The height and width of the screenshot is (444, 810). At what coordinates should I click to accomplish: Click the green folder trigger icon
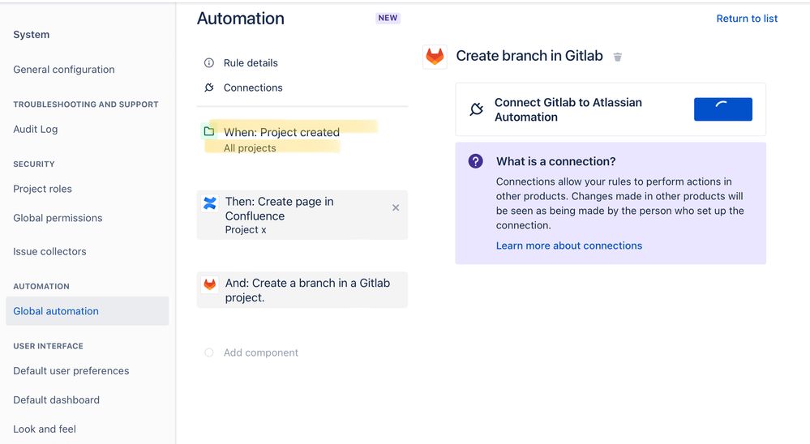coord(208,131)
